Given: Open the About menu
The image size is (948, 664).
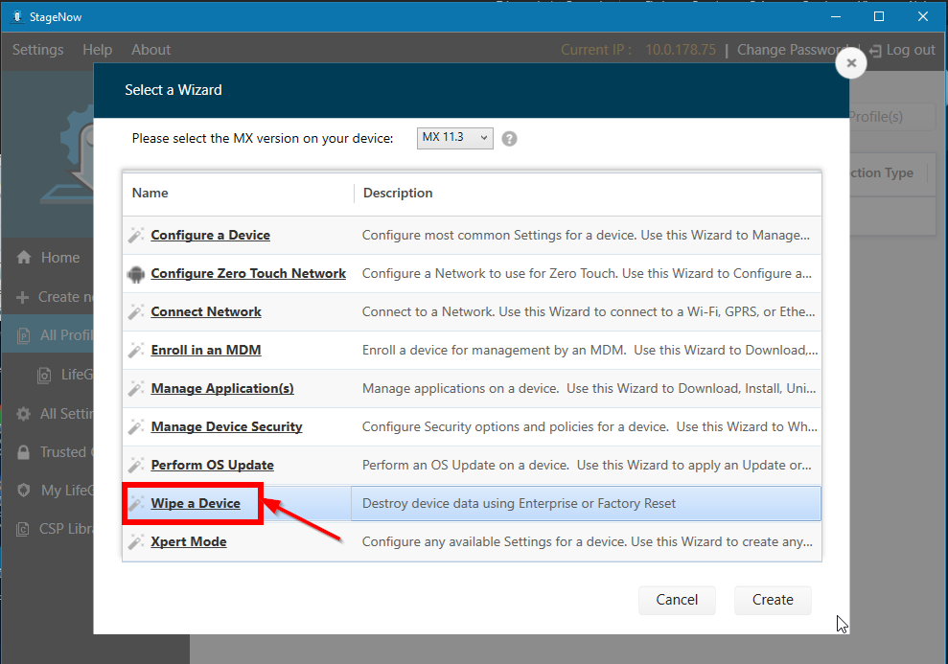Looking at the screenshot, I should click(150, 49).
